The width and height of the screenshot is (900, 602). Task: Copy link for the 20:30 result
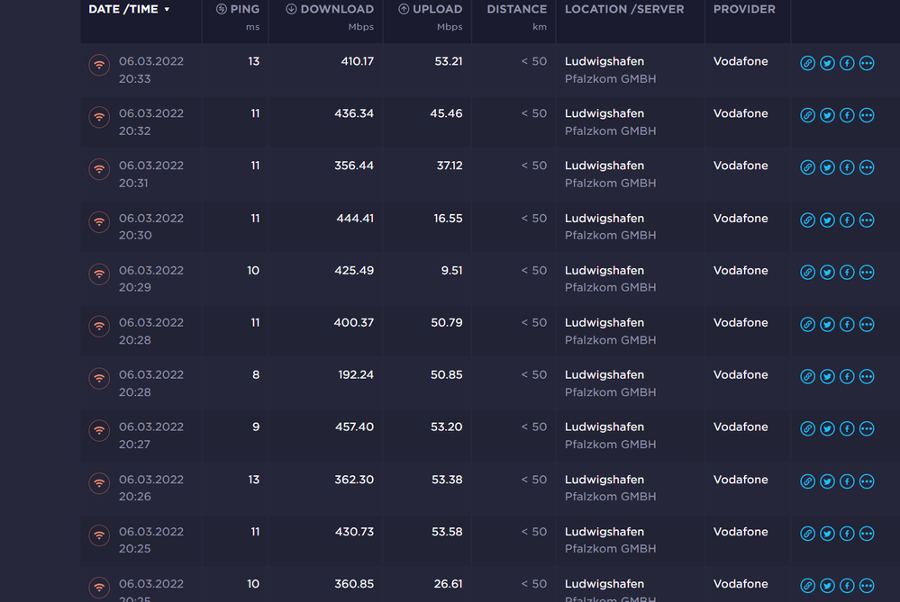click(807, 220)
